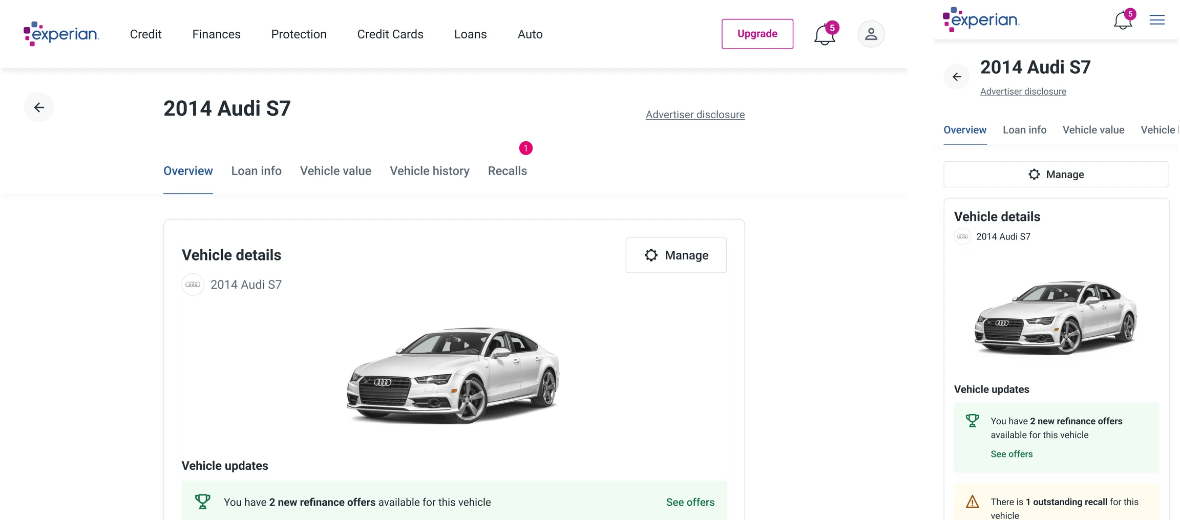Click mobile view 'Vehicle updates' heading
This screenshot has height=520, width=1180.
(992, 389)
